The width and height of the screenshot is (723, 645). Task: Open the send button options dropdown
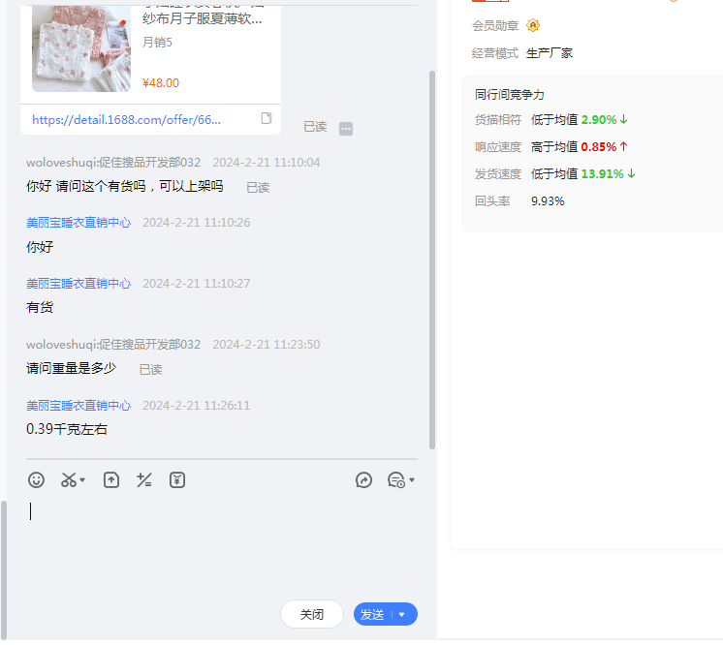coord(402,614)
